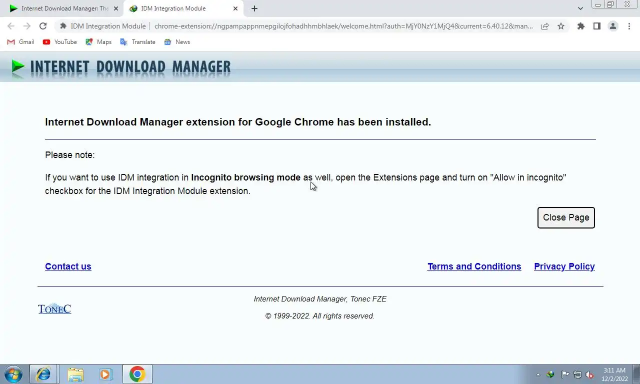Click the 'Internet Download Manager, Tonec FZE' text

point(320,299)
